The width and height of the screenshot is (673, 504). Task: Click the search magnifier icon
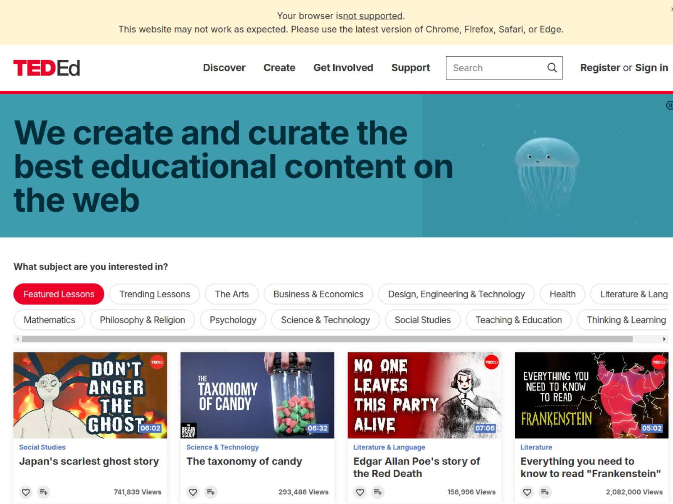[552, 68]
